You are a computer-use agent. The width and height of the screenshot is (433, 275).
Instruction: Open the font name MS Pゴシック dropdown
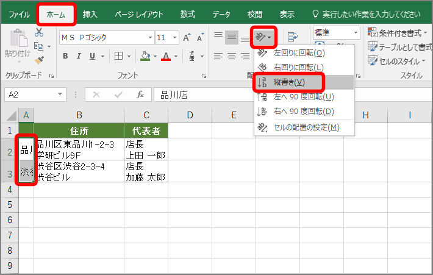pyautogui.click(x=150, y=38)
